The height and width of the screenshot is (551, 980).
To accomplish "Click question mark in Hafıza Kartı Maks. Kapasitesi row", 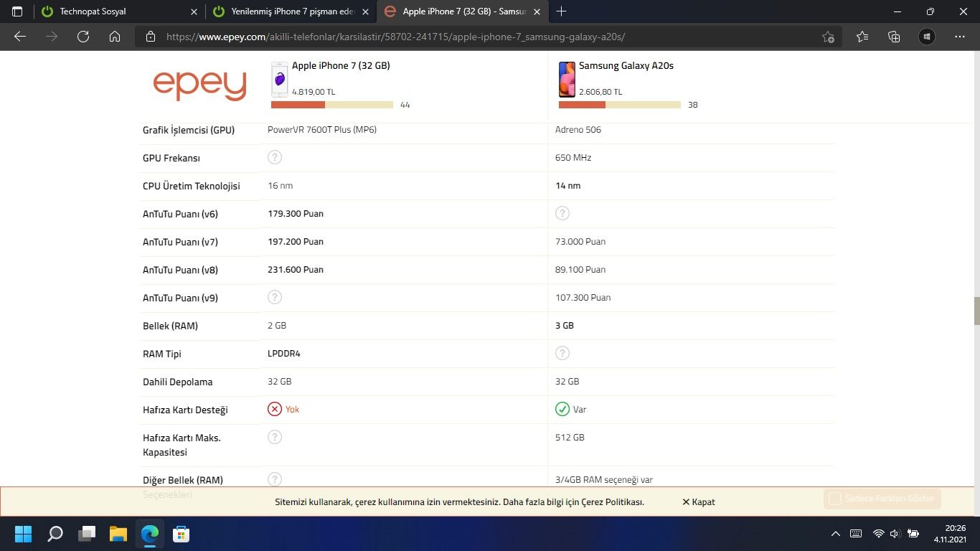I will tap(275, 437).
